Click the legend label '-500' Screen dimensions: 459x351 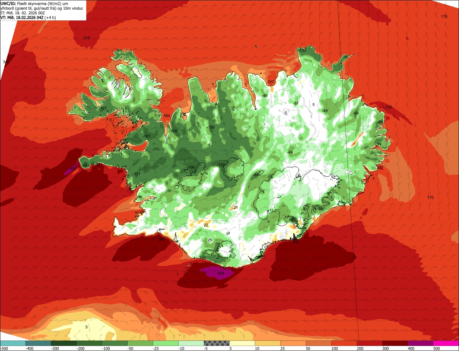pos(4,348)
